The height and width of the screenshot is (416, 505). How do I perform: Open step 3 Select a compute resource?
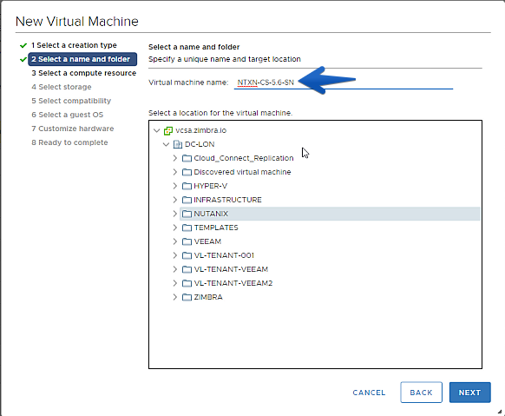point(84,73)
